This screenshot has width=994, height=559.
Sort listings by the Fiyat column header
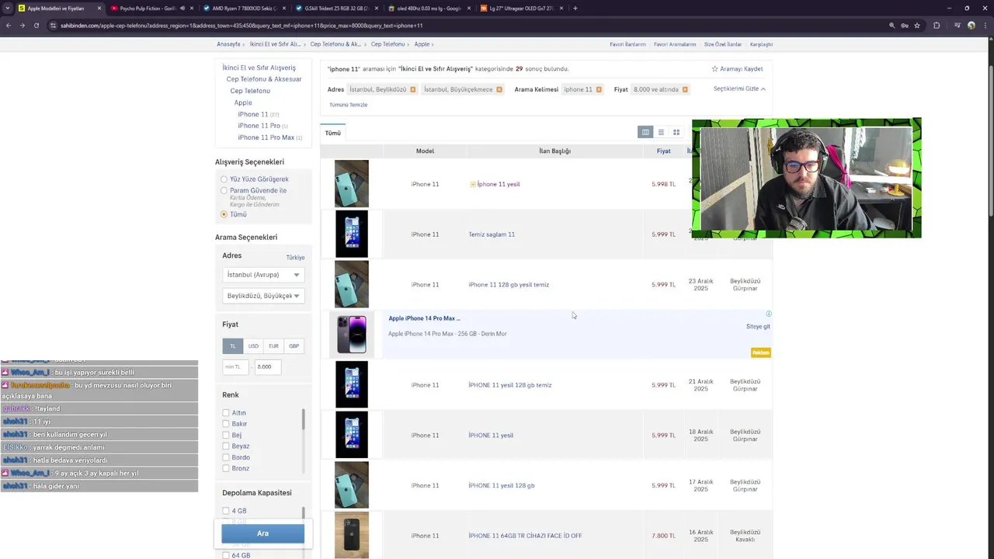pyautogui.click(x=663, y=151)
